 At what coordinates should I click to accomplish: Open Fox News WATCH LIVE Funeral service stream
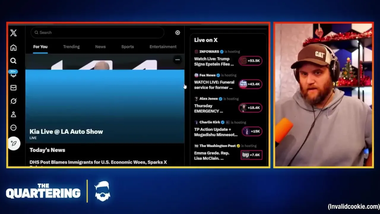coord(214,85)
